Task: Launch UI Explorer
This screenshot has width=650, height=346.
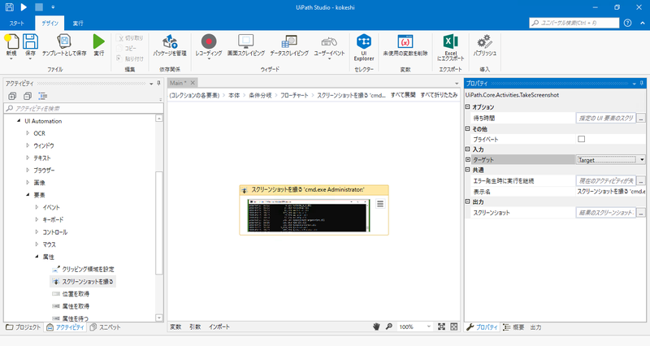Action: click(363, 48)
